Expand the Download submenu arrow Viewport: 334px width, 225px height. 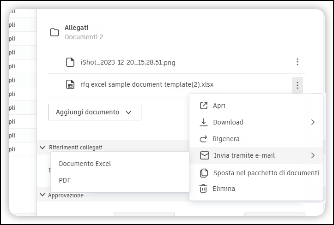(313, 122)
